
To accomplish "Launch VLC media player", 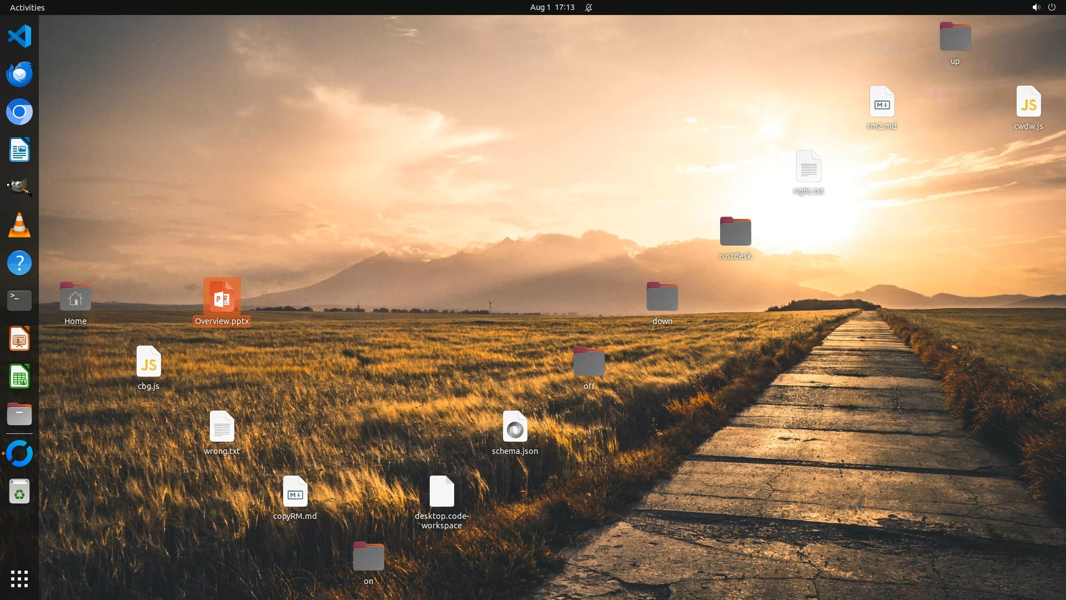I will [19, 226].
